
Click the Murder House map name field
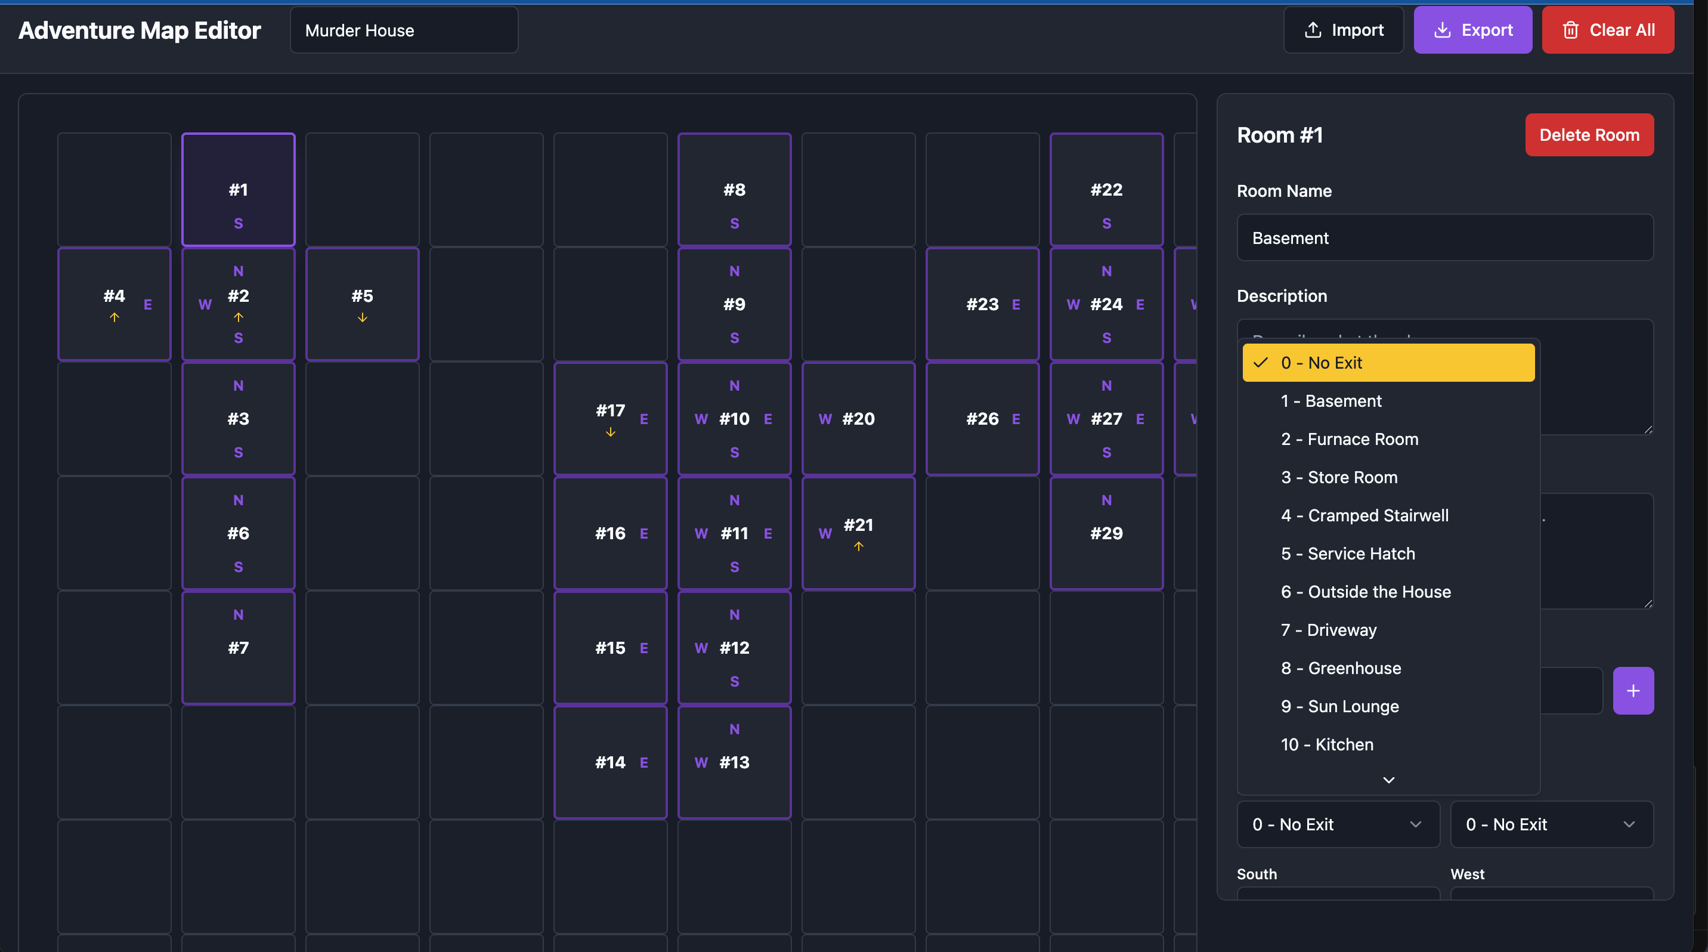(x=403, y=30)
